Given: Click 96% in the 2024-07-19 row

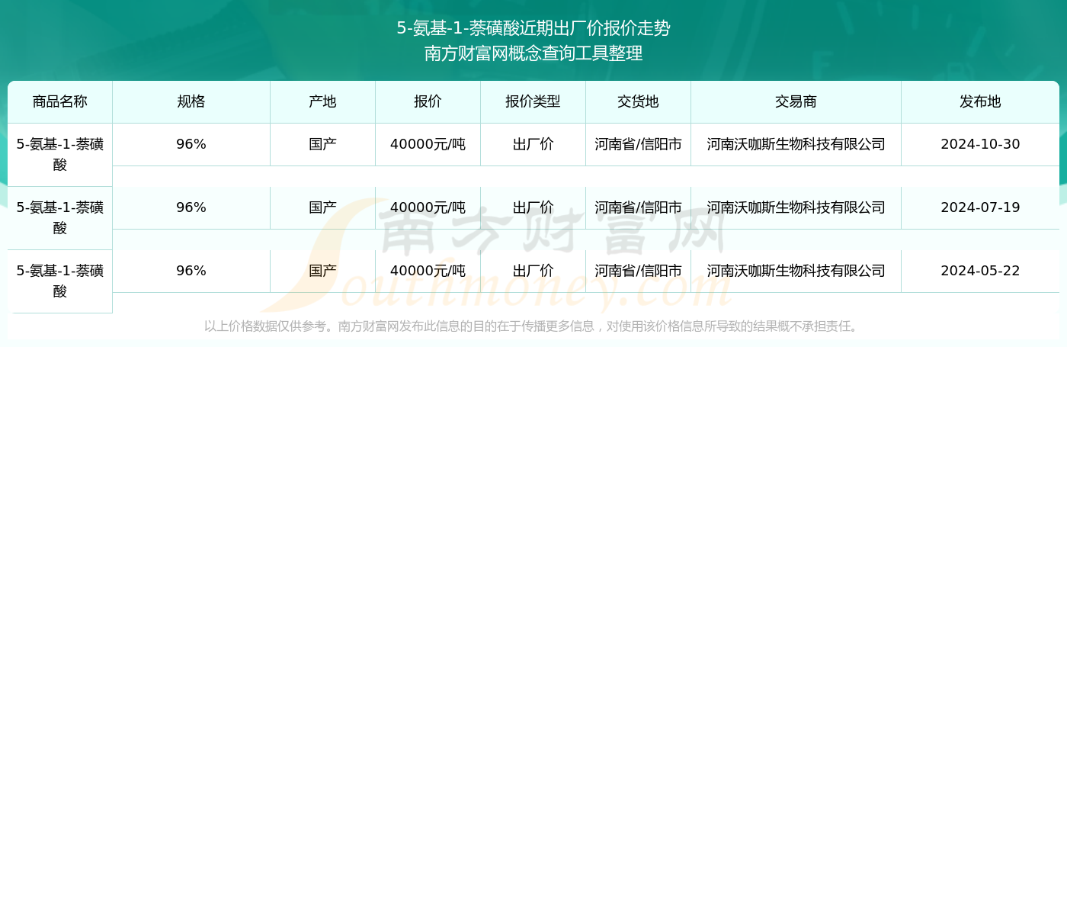Looking at the screenshot, I should tap(191, 207).
